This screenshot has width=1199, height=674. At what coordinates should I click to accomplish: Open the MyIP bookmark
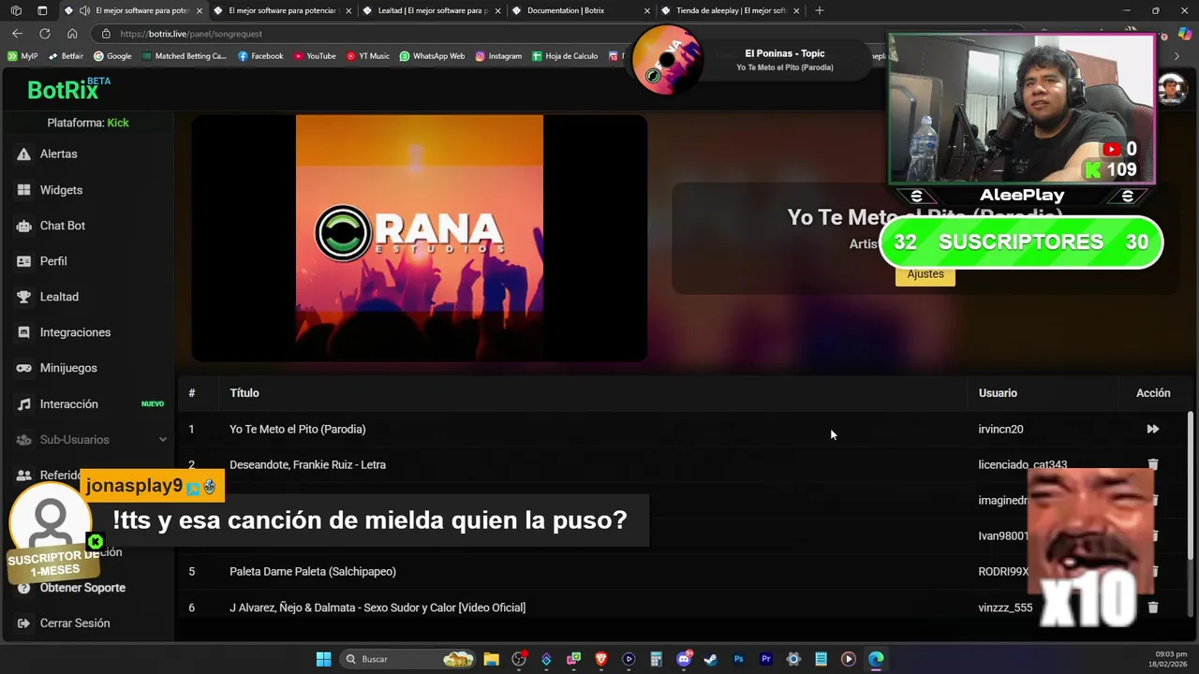click(x=22, y=56)
